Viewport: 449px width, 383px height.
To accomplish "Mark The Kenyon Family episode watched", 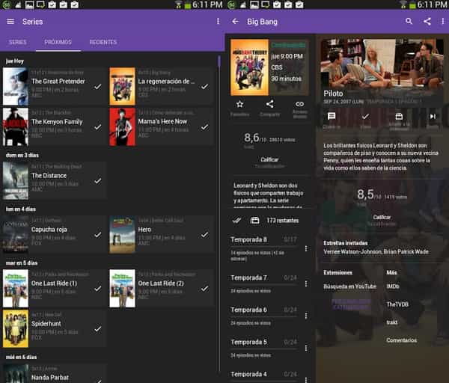I will 98,126.
